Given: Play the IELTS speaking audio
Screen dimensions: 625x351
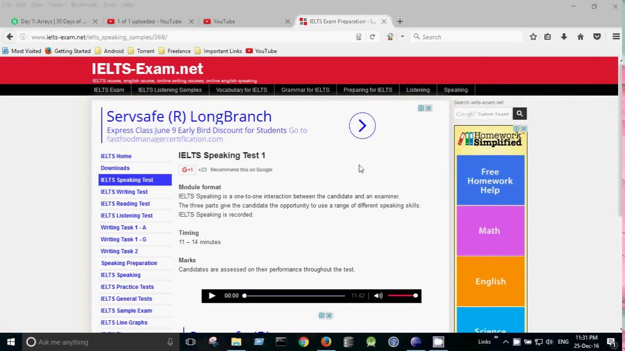Looking at the screenshot, I should tap(211, 295).
